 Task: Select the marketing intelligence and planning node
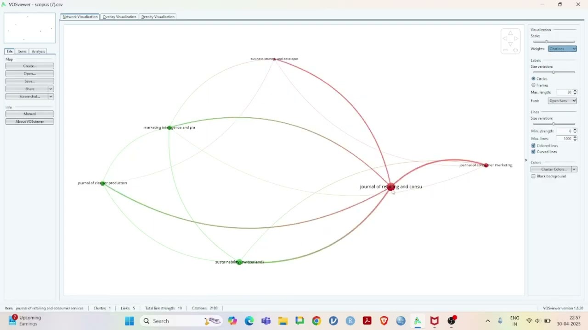(x=170, y=127)
